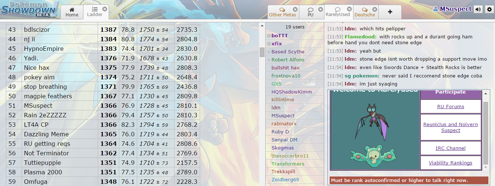Close the Ladder tab
The height and width of the screenshot is (186, 495).
coord(105,9)
